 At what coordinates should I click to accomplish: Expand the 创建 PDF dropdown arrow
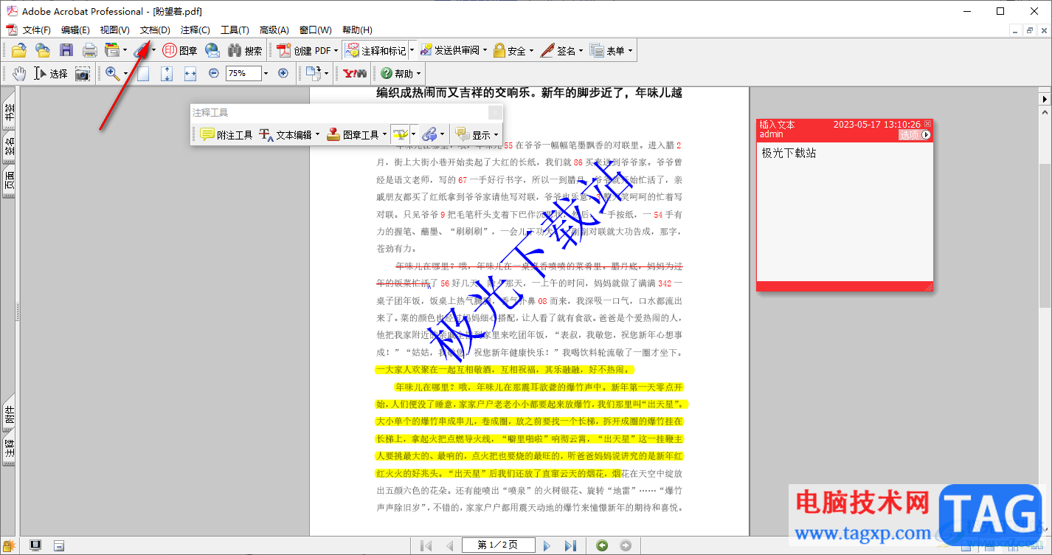tap(336, 51)
